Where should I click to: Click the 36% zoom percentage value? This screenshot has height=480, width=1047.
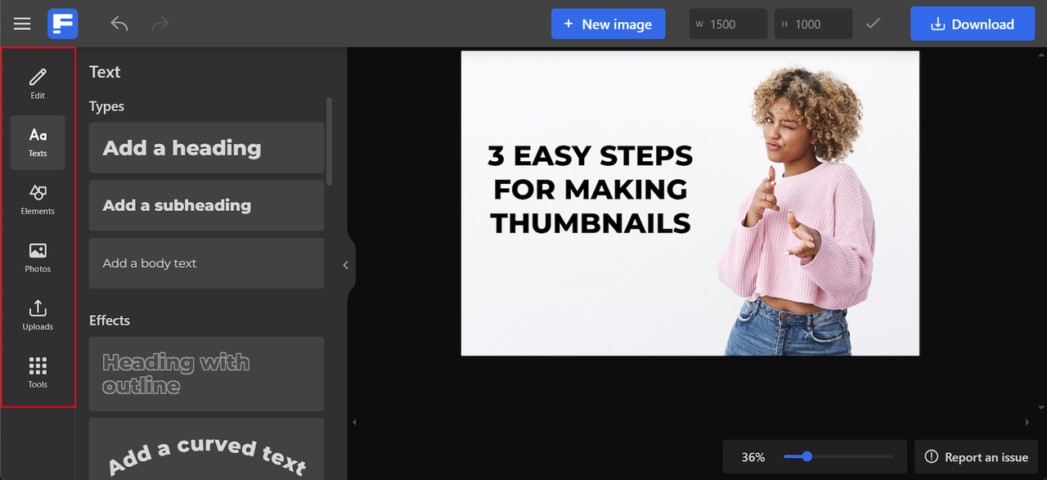(x=753, y=457)
